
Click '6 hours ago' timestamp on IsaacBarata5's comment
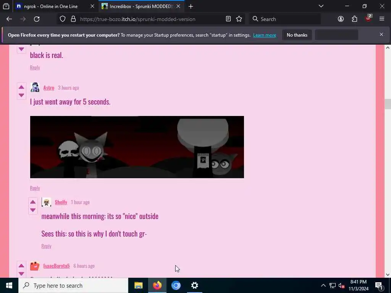[84, 266]
